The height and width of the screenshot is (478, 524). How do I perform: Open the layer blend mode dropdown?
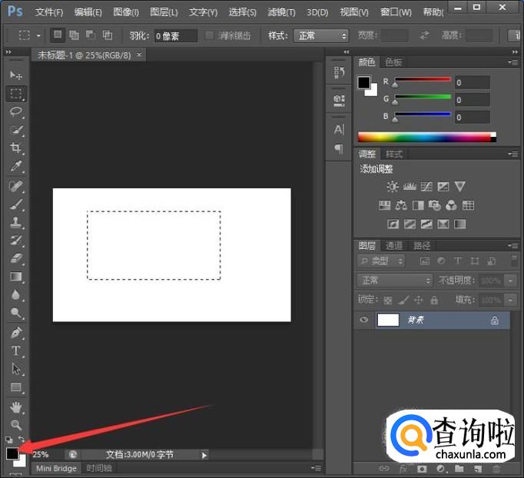396,280
